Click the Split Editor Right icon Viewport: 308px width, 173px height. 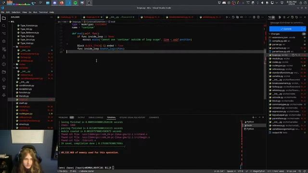(258, 17)
